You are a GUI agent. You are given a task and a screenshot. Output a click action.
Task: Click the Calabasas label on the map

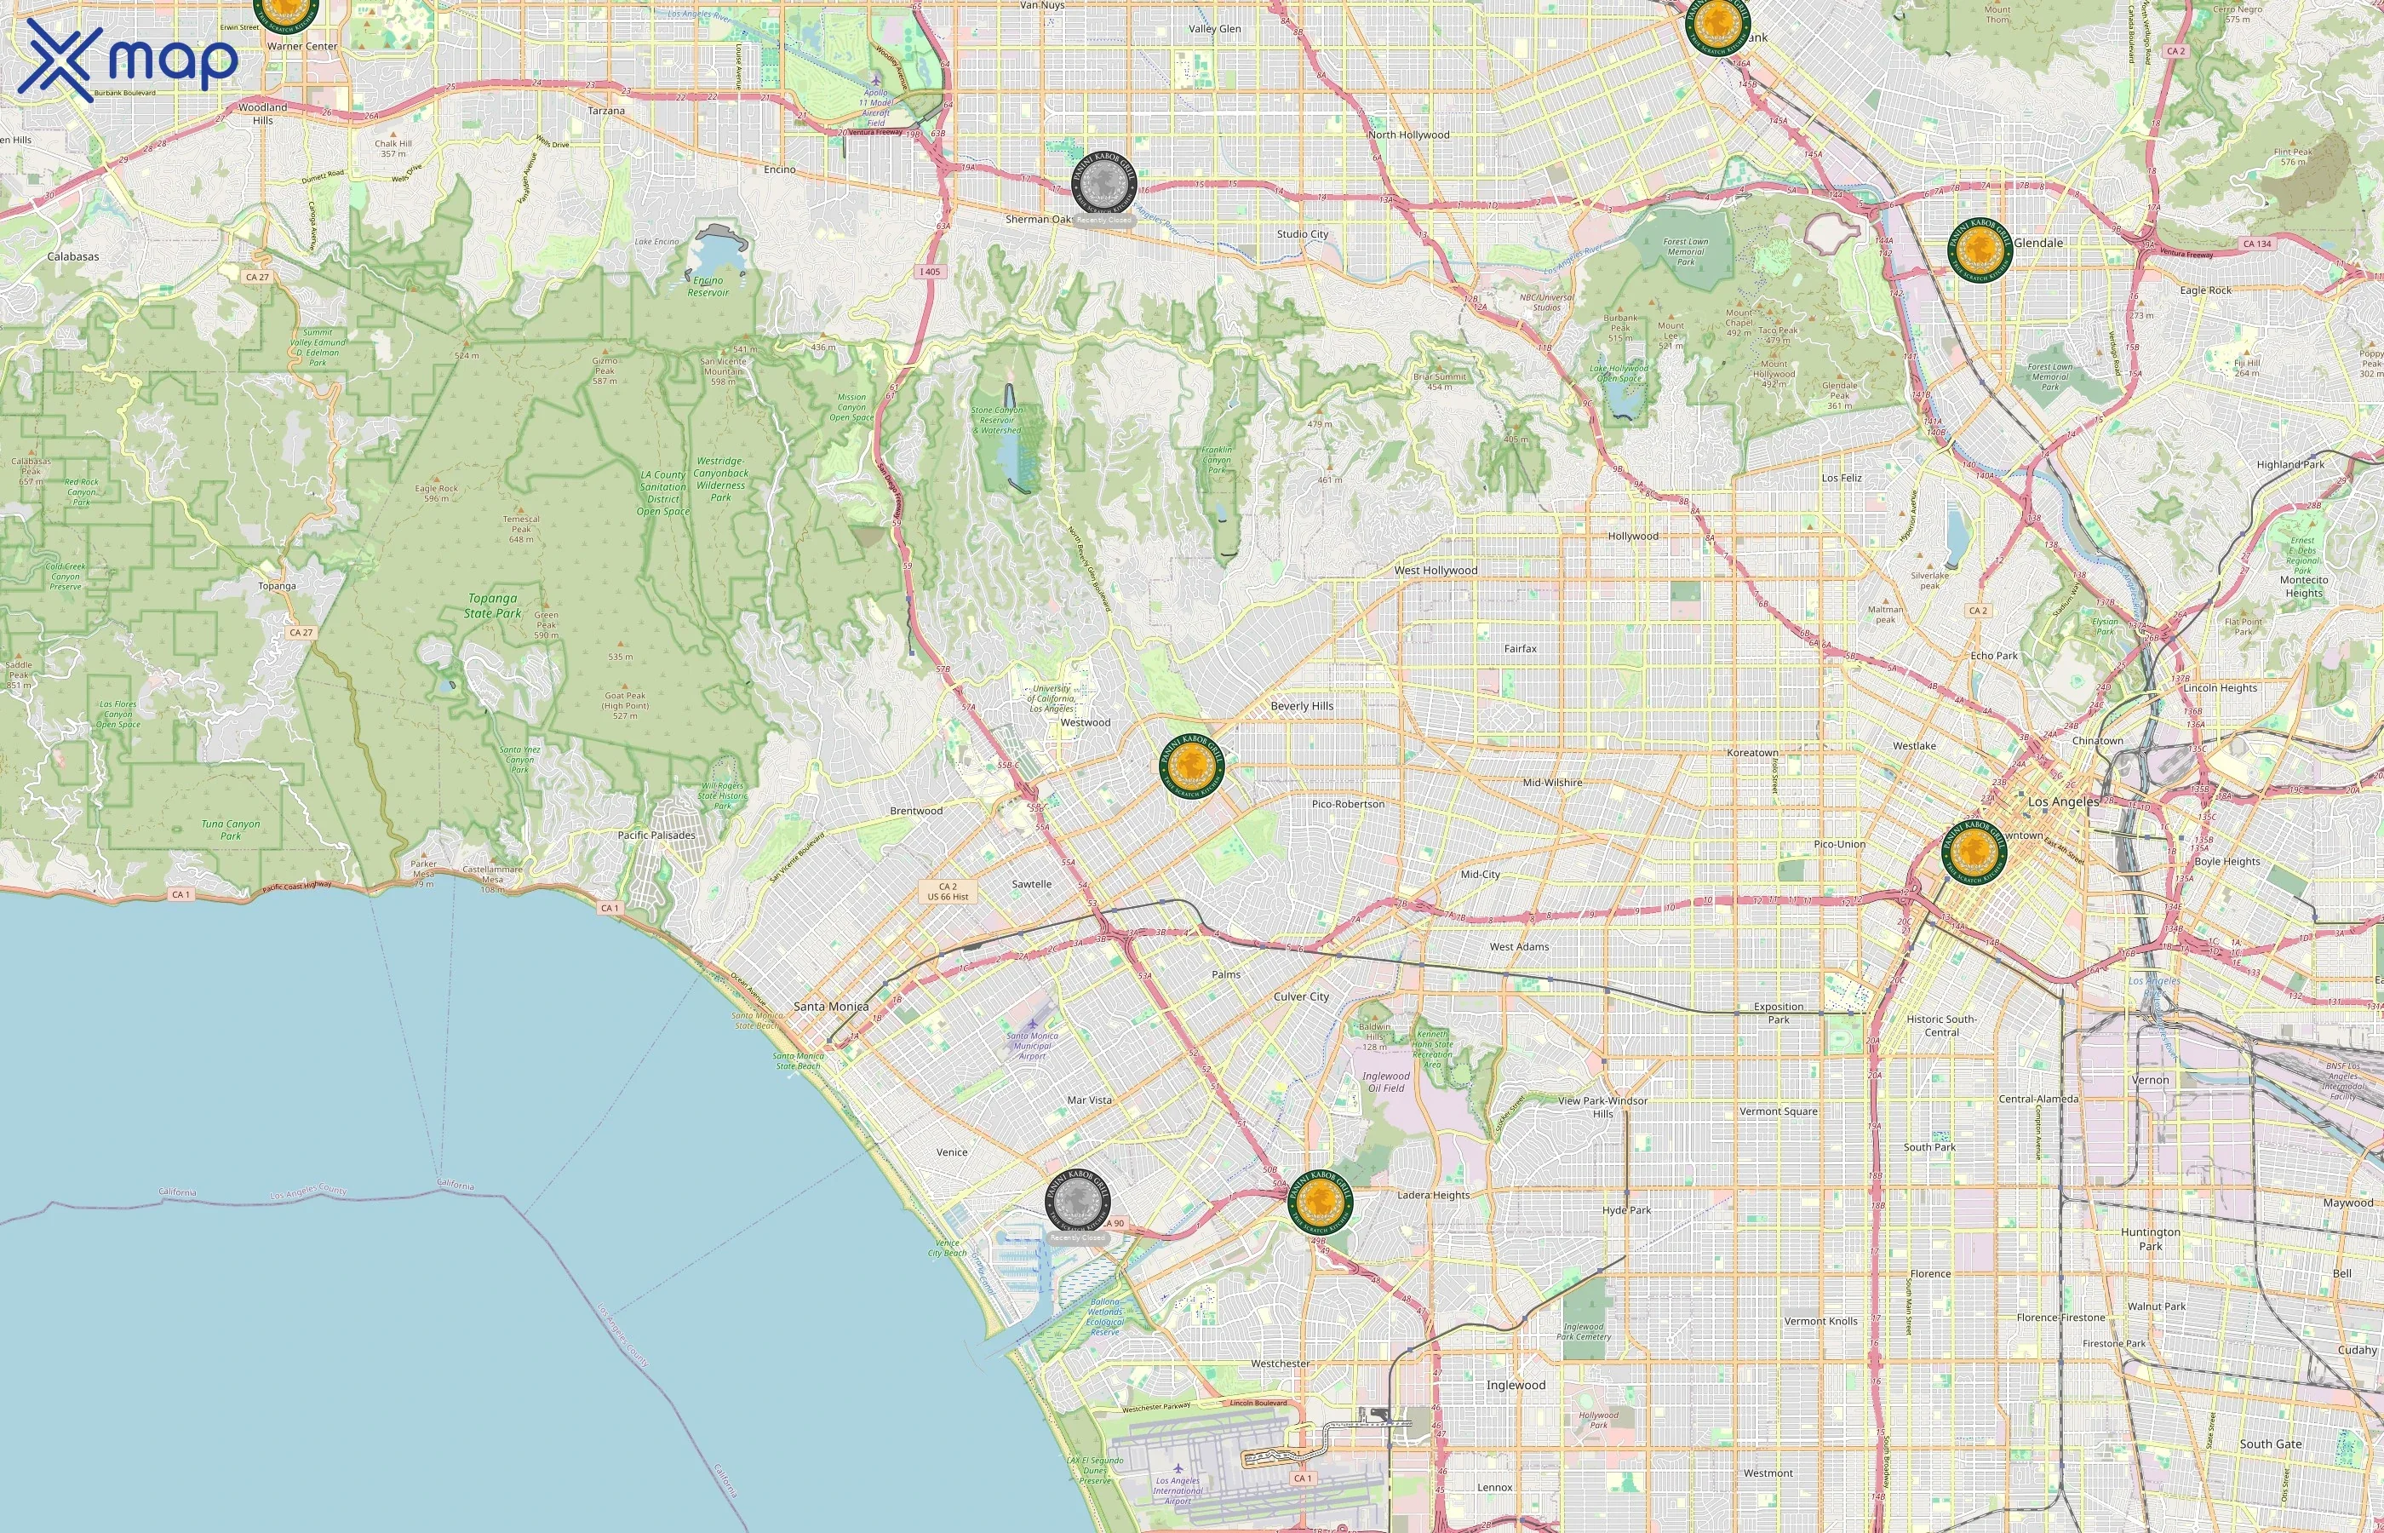(72, 255)
